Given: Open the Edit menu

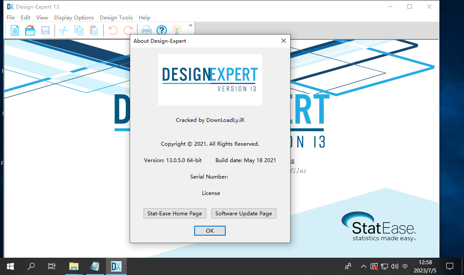Looking at the screenshot, I should pos(26,17).
